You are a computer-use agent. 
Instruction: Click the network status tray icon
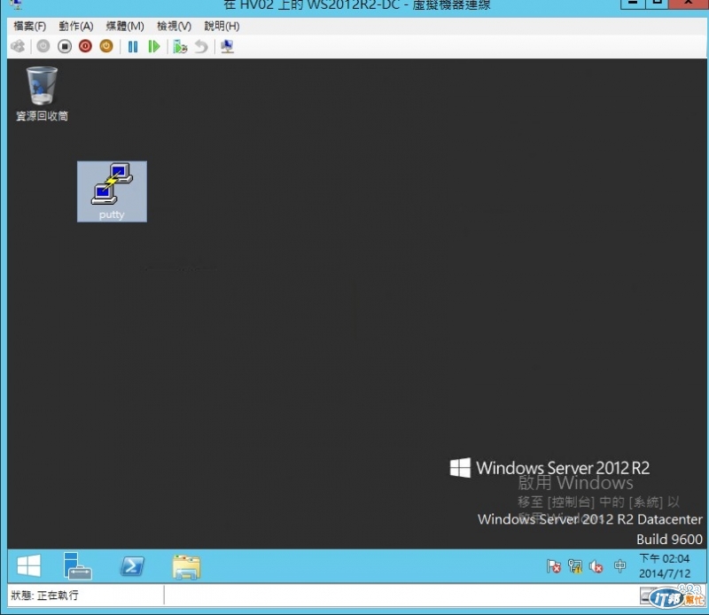[575, 566]
